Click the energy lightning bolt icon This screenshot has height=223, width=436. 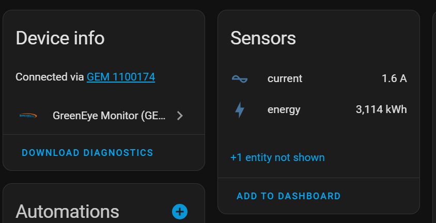(239, 110)
